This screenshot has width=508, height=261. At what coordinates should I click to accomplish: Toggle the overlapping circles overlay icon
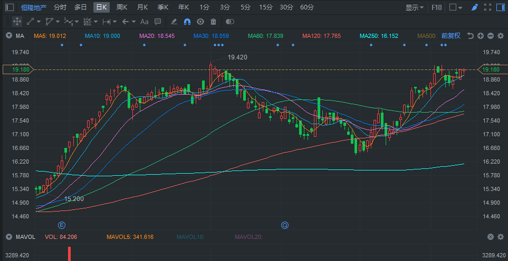pyautogui.click(x=229, y=22)
